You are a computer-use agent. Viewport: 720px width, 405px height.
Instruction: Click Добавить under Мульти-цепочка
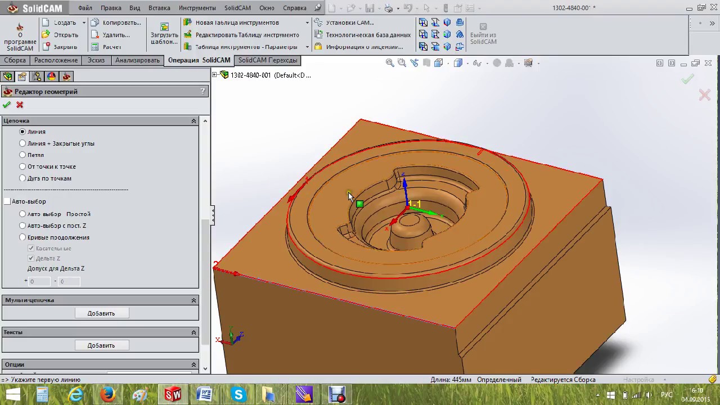[101, 313]
